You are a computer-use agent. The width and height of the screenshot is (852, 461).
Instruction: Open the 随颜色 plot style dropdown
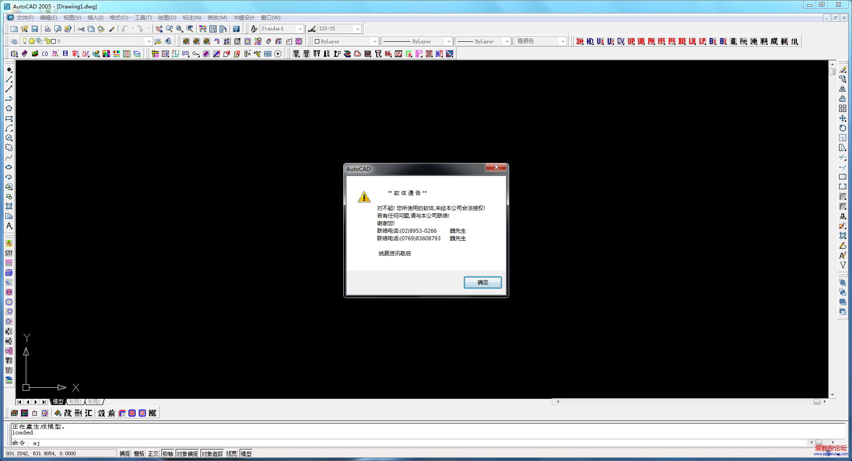click(563, 41)
